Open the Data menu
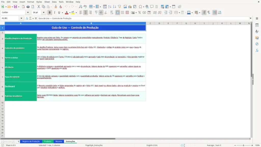The image size is (261, 147). point(54,2)
